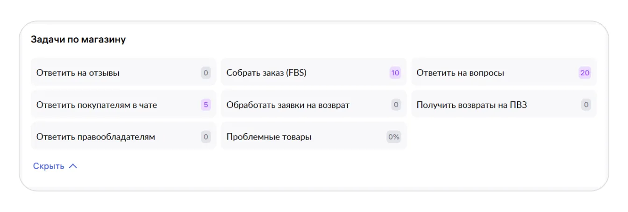Click the 0 badge on ПВЗ returns
The height and width of the screenshot is (212, 628).
(x=586, y=105)
